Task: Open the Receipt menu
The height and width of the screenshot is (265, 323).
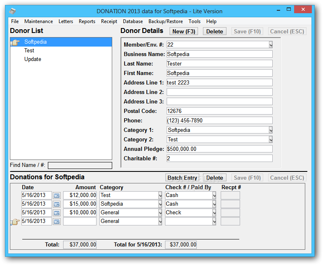Action: [x=109, y=21]
